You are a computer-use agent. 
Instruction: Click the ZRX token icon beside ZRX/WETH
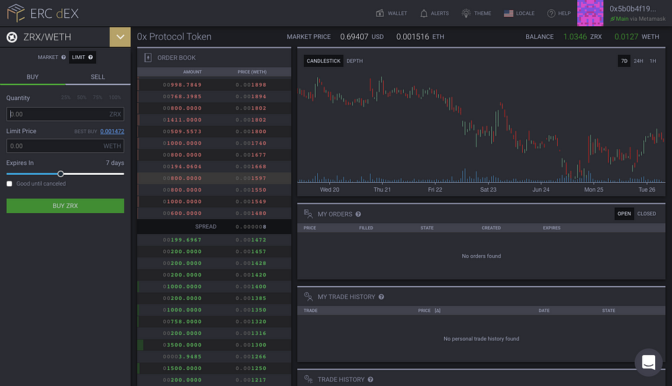click(x=12, y=37)
